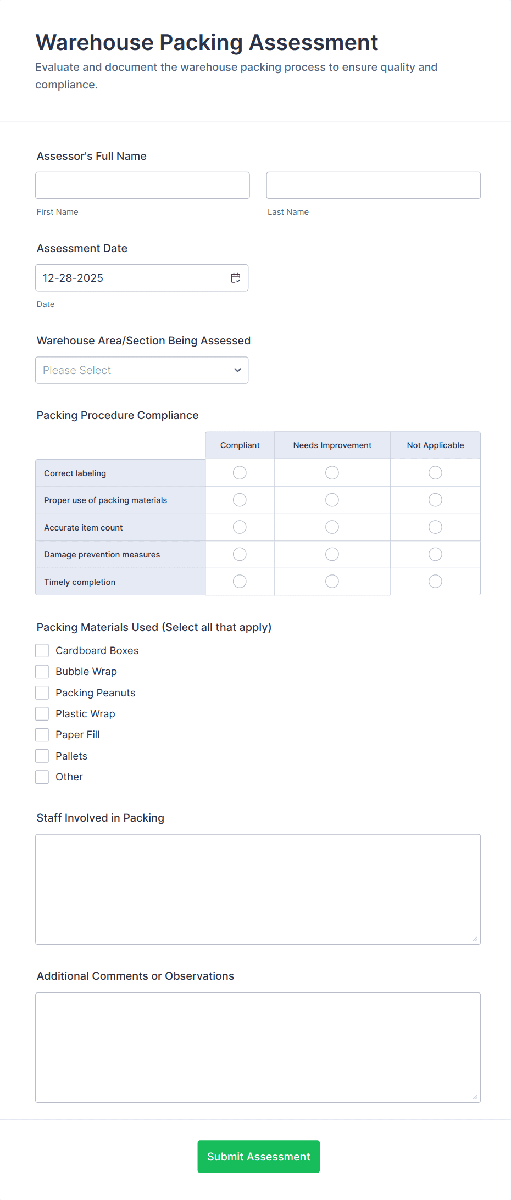Mark Correct labeling as Compliant

click(240, 472)
